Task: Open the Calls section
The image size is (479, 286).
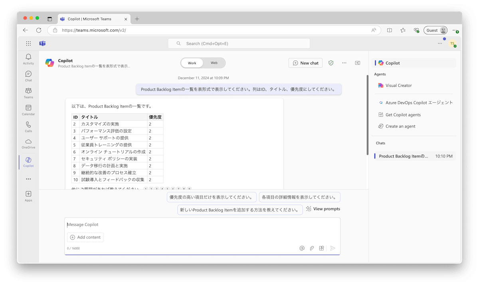Action: pyautogui.click(x=28, y=127)
